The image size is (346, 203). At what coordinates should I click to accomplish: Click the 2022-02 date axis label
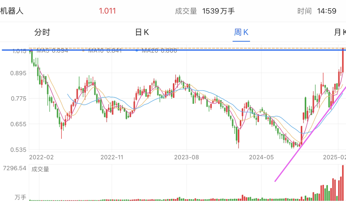[x=41, y=157]
